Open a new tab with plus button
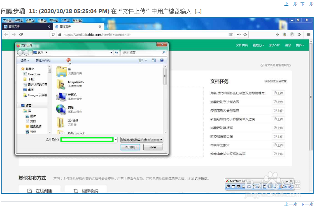Image resolution: width=319 pixels, height=206 pixels. pyautogui.click(x=107, y=26)
